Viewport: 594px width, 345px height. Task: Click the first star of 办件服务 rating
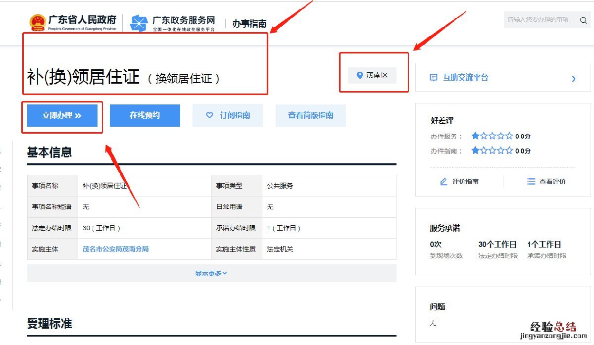[475, 136]
